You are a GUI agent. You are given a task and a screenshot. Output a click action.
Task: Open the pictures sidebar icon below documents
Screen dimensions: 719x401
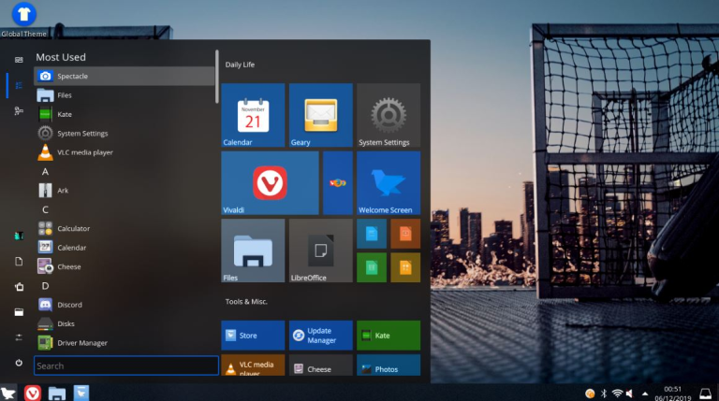point(19,287)
